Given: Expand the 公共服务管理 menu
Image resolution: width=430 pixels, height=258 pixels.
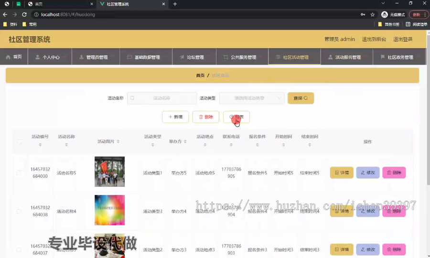Looking at the screenshot, I should coord(242,57).
